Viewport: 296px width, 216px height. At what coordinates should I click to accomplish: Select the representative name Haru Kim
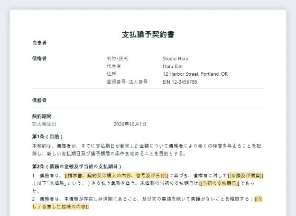172,66
